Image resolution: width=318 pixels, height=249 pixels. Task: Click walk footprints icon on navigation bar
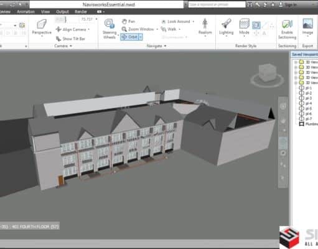[x=283, y=165]
